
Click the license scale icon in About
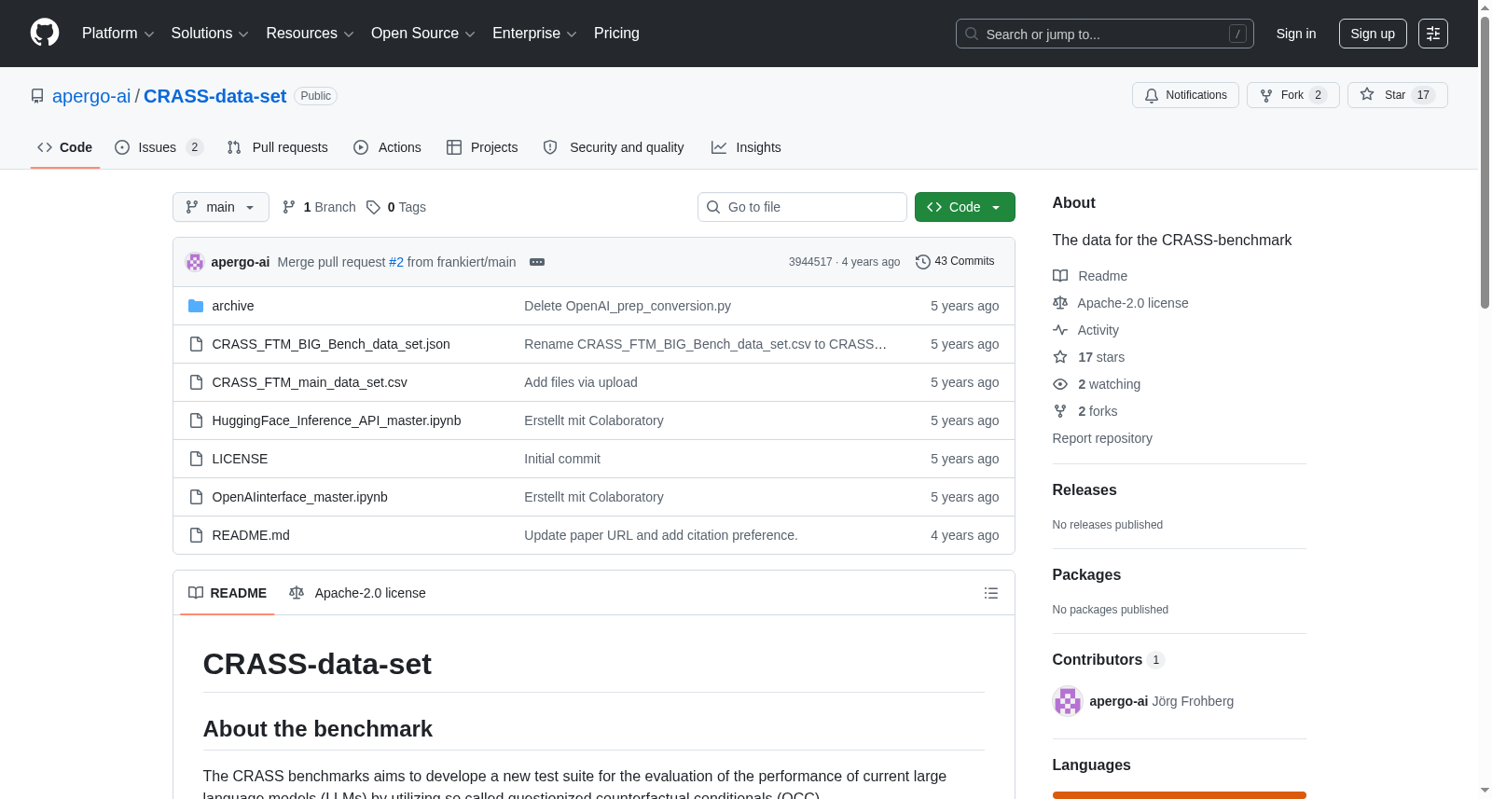[x=1060, y=303]
